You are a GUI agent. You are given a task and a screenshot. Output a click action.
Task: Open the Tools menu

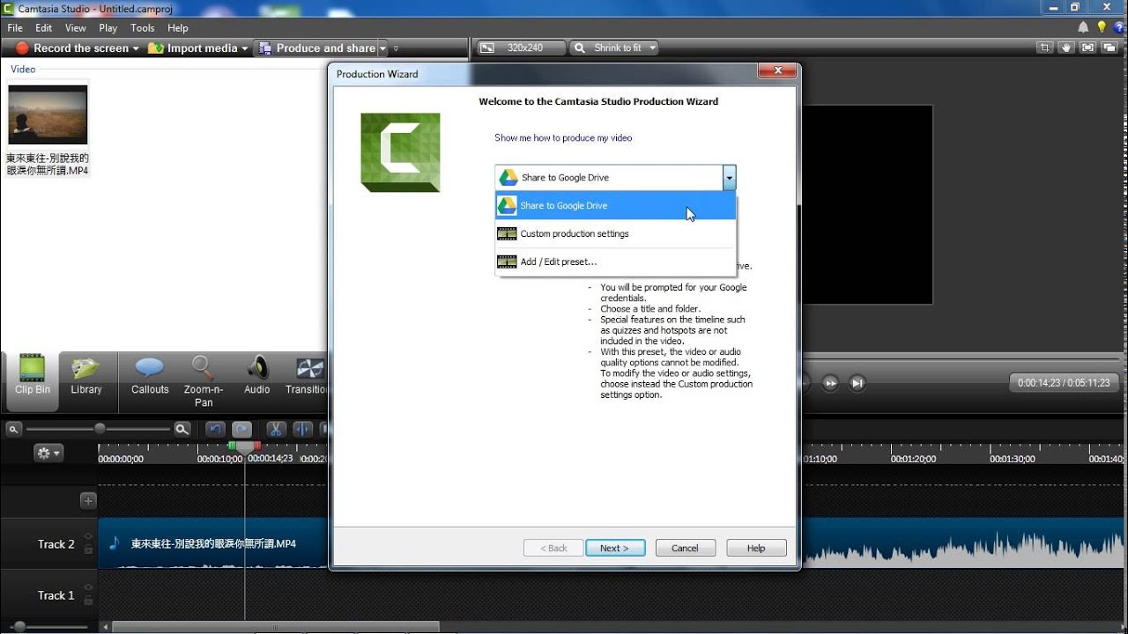143,28
